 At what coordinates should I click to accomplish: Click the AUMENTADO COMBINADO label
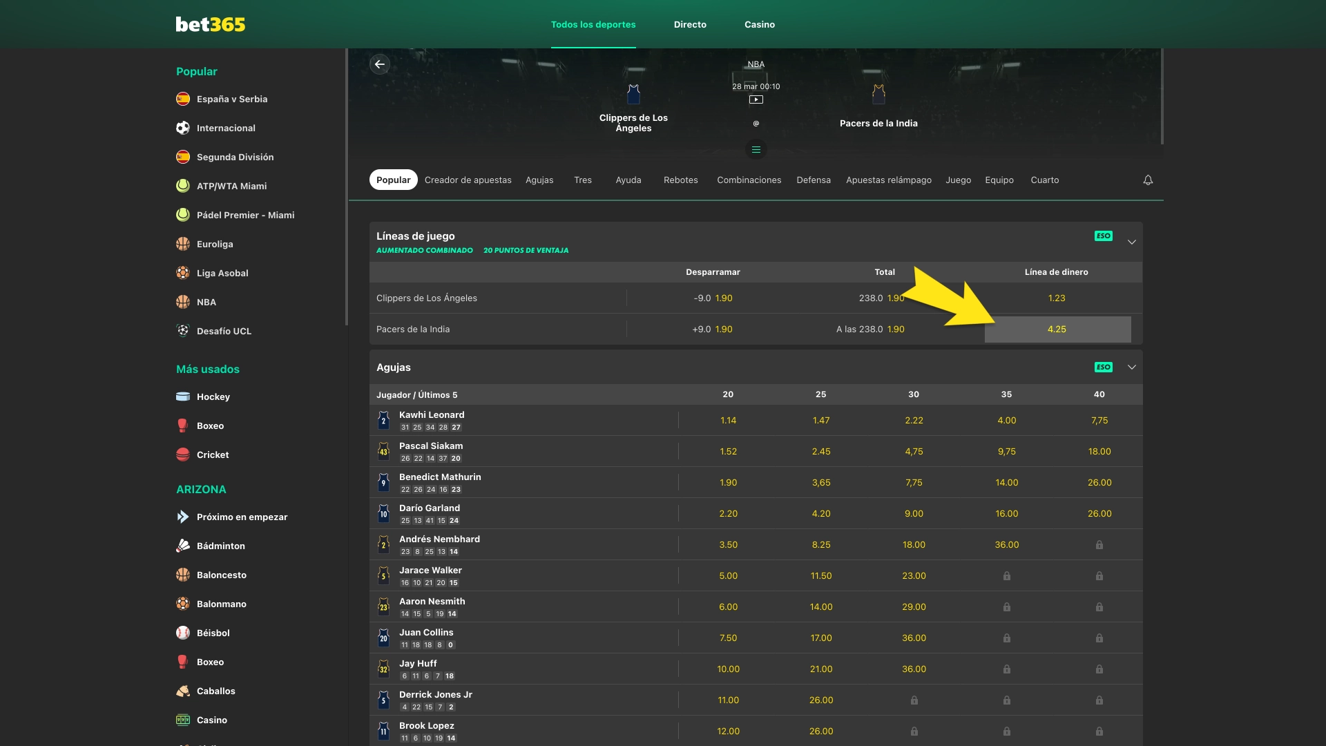[425, 250]
